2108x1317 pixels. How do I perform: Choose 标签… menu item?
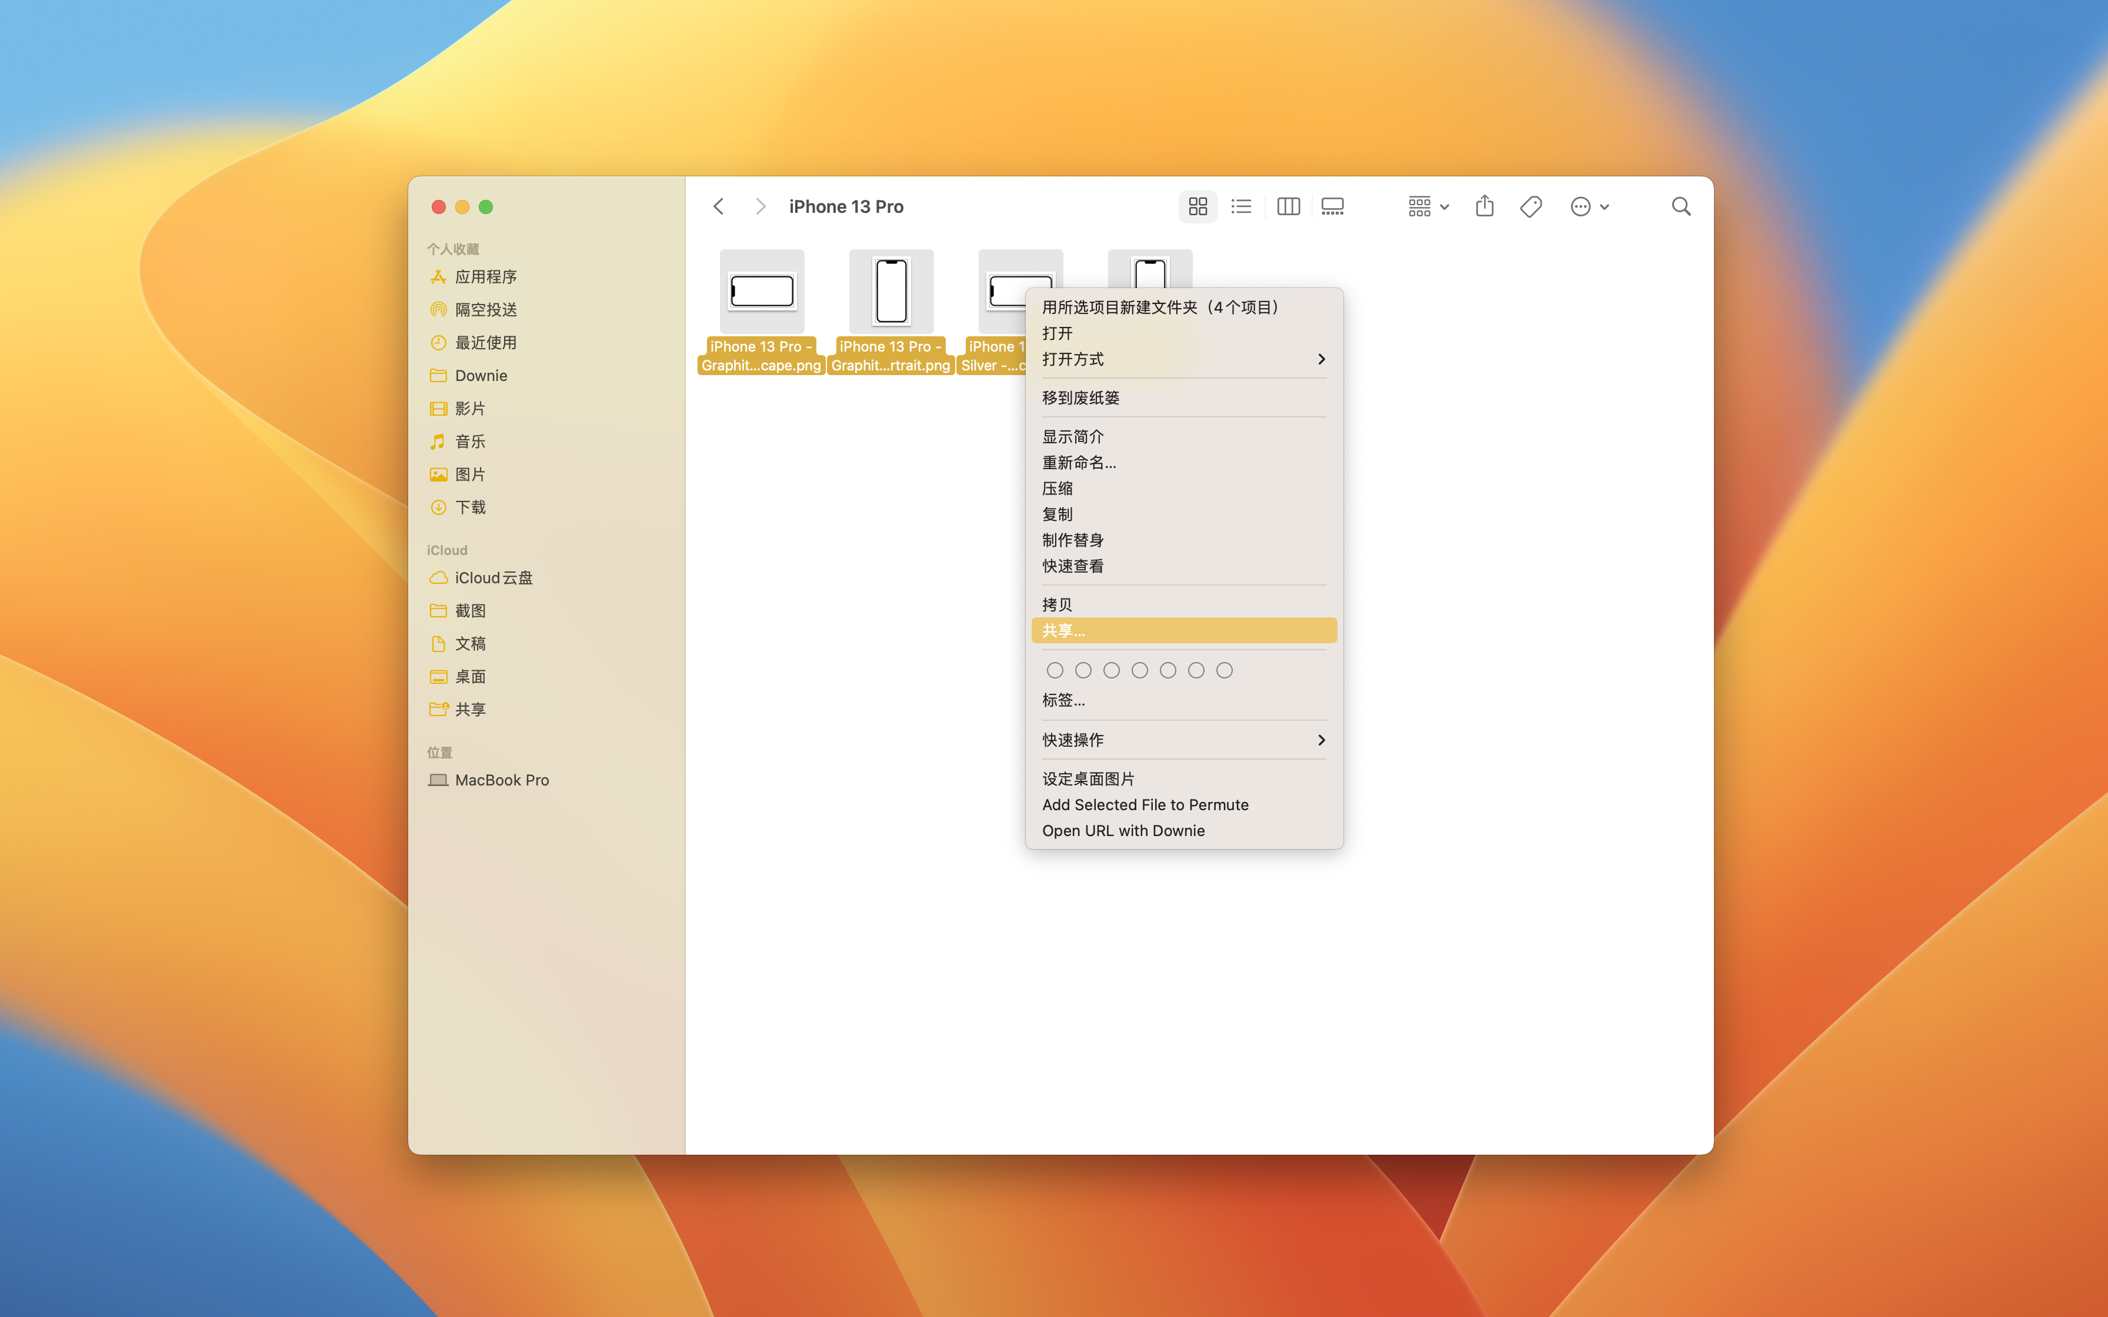[1184, 700]
